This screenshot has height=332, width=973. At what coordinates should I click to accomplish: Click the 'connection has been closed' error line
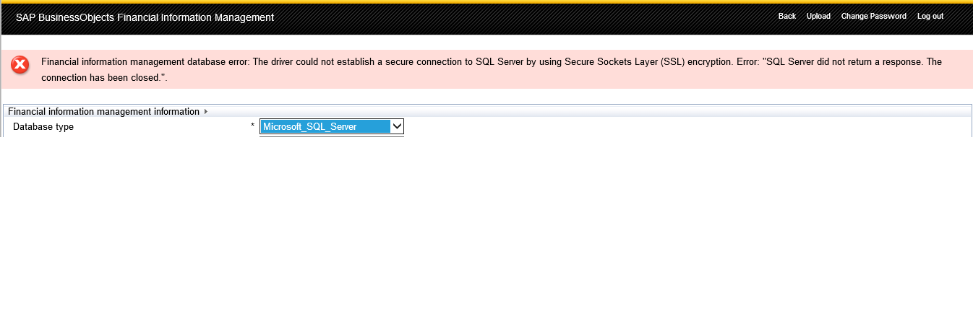click(104, 77)
